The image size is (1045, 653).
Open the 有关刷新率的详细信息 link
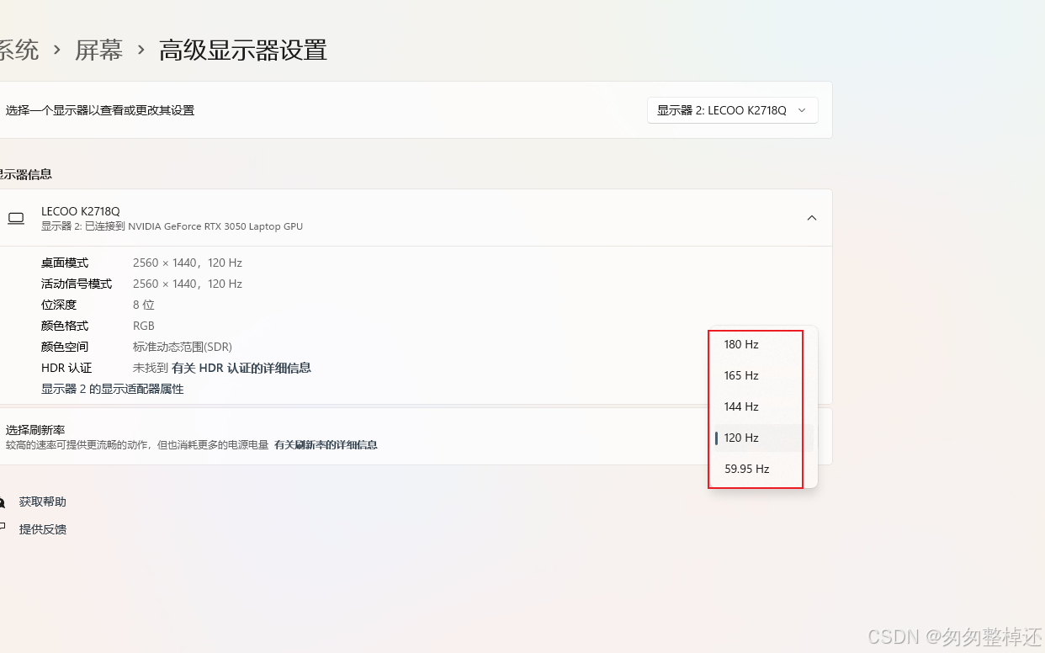tap(326, 445)
